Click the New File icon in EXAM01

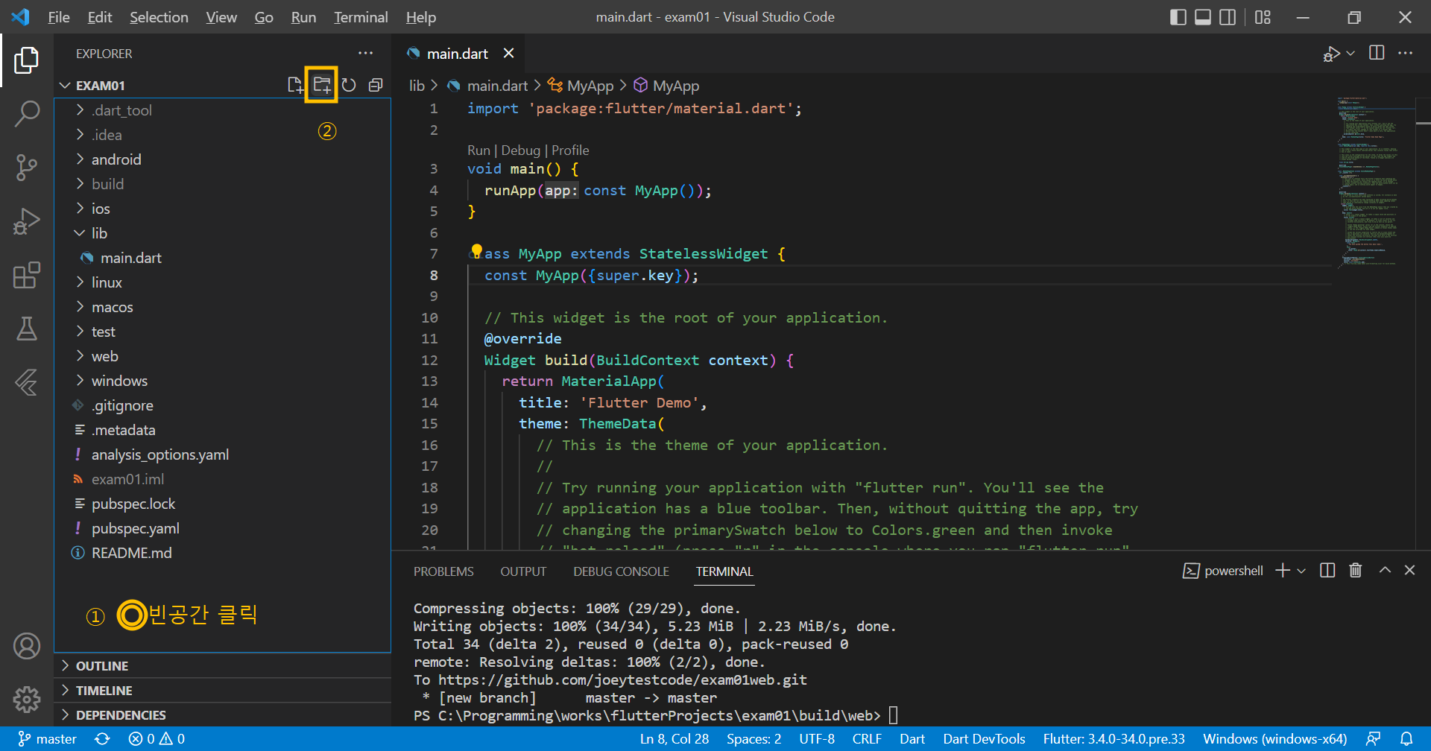pyautogui.click(x=295, y=85)
